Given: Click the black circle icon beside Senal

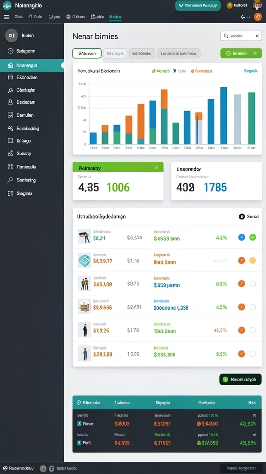Looking at the screenshot, I should point(242,217).
